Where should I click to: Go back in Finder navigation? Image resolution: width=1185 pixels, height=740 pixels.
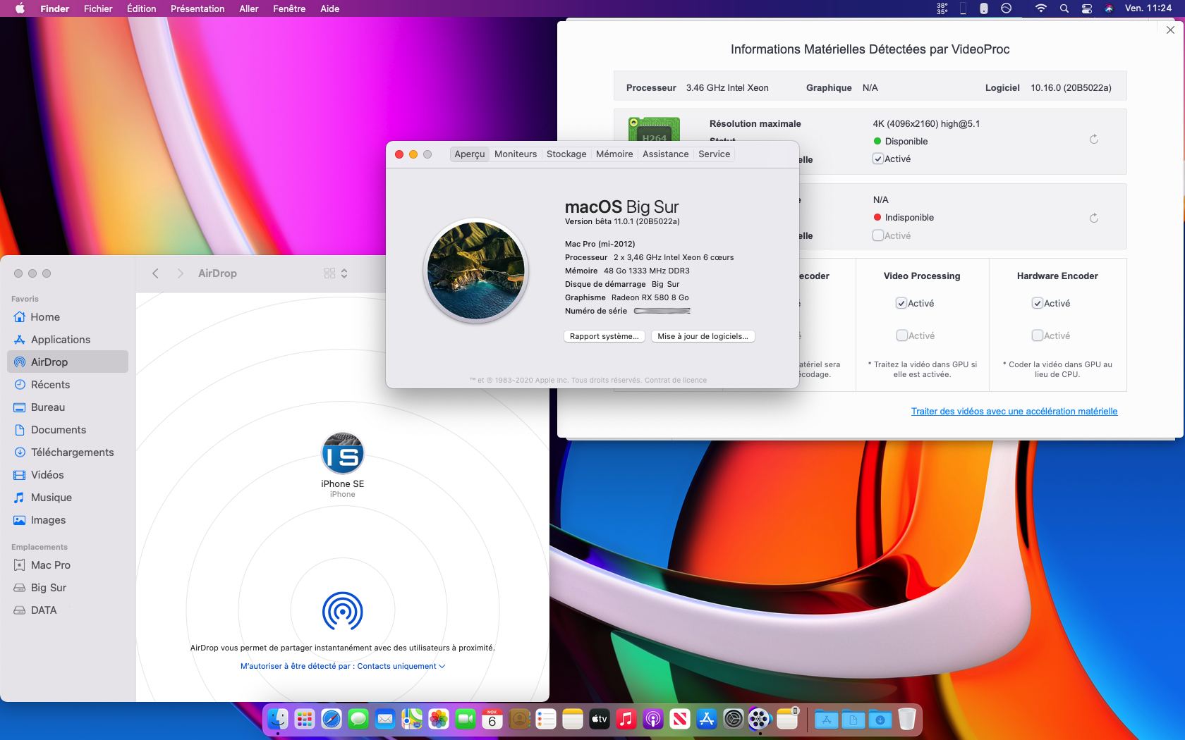156,273
